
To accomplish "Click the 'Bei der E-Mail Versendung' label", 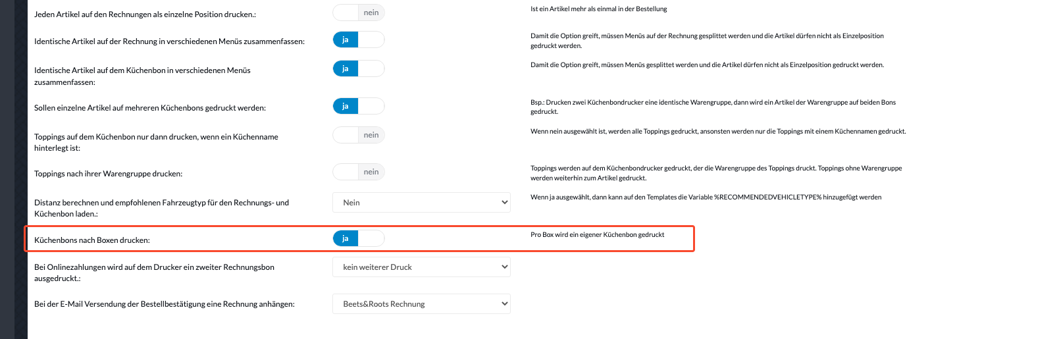I will point(165,304).
